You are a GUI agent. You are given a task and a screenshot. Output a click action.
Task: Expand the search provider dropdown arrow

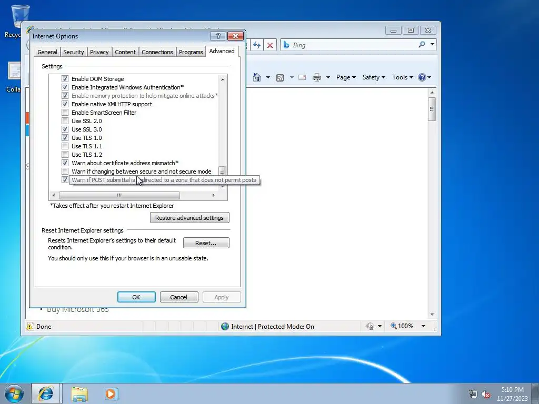tap(432, 44)
